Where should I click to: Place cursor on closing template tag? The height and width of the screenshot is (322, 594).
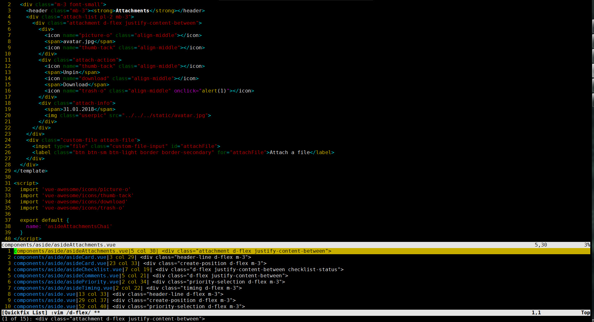coord(31,171)
